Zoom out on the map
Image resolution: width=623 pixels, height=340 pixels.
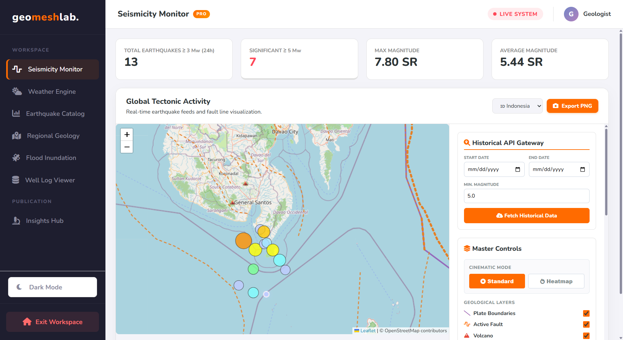127,147
